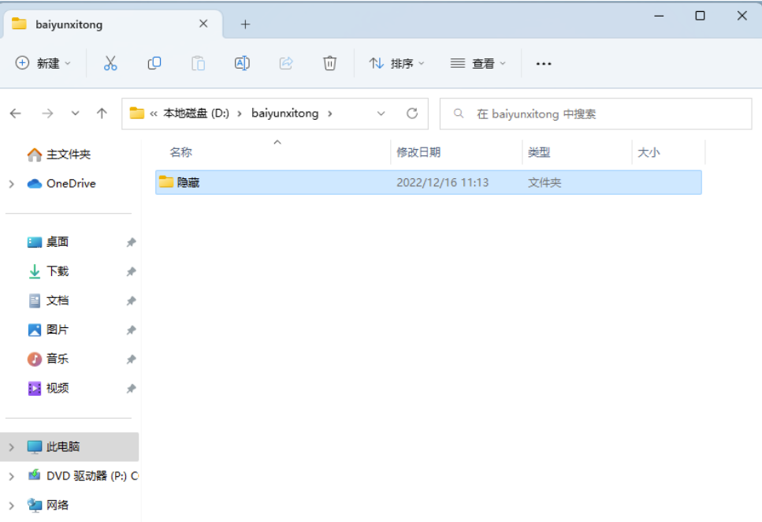Image resolution: width=762 pixels, height=522 pixels.
Task: Click the Share icon in toolbar
Action: pyautogui.click(x=286, y=63)
